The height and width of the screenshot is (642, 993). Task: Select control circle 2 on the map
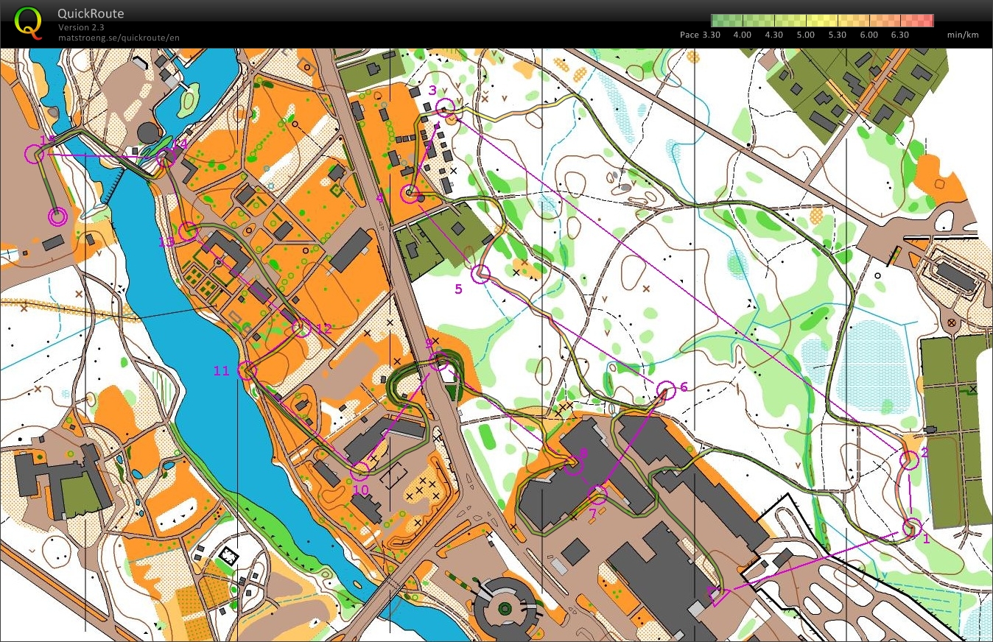[x=910, y=459]
